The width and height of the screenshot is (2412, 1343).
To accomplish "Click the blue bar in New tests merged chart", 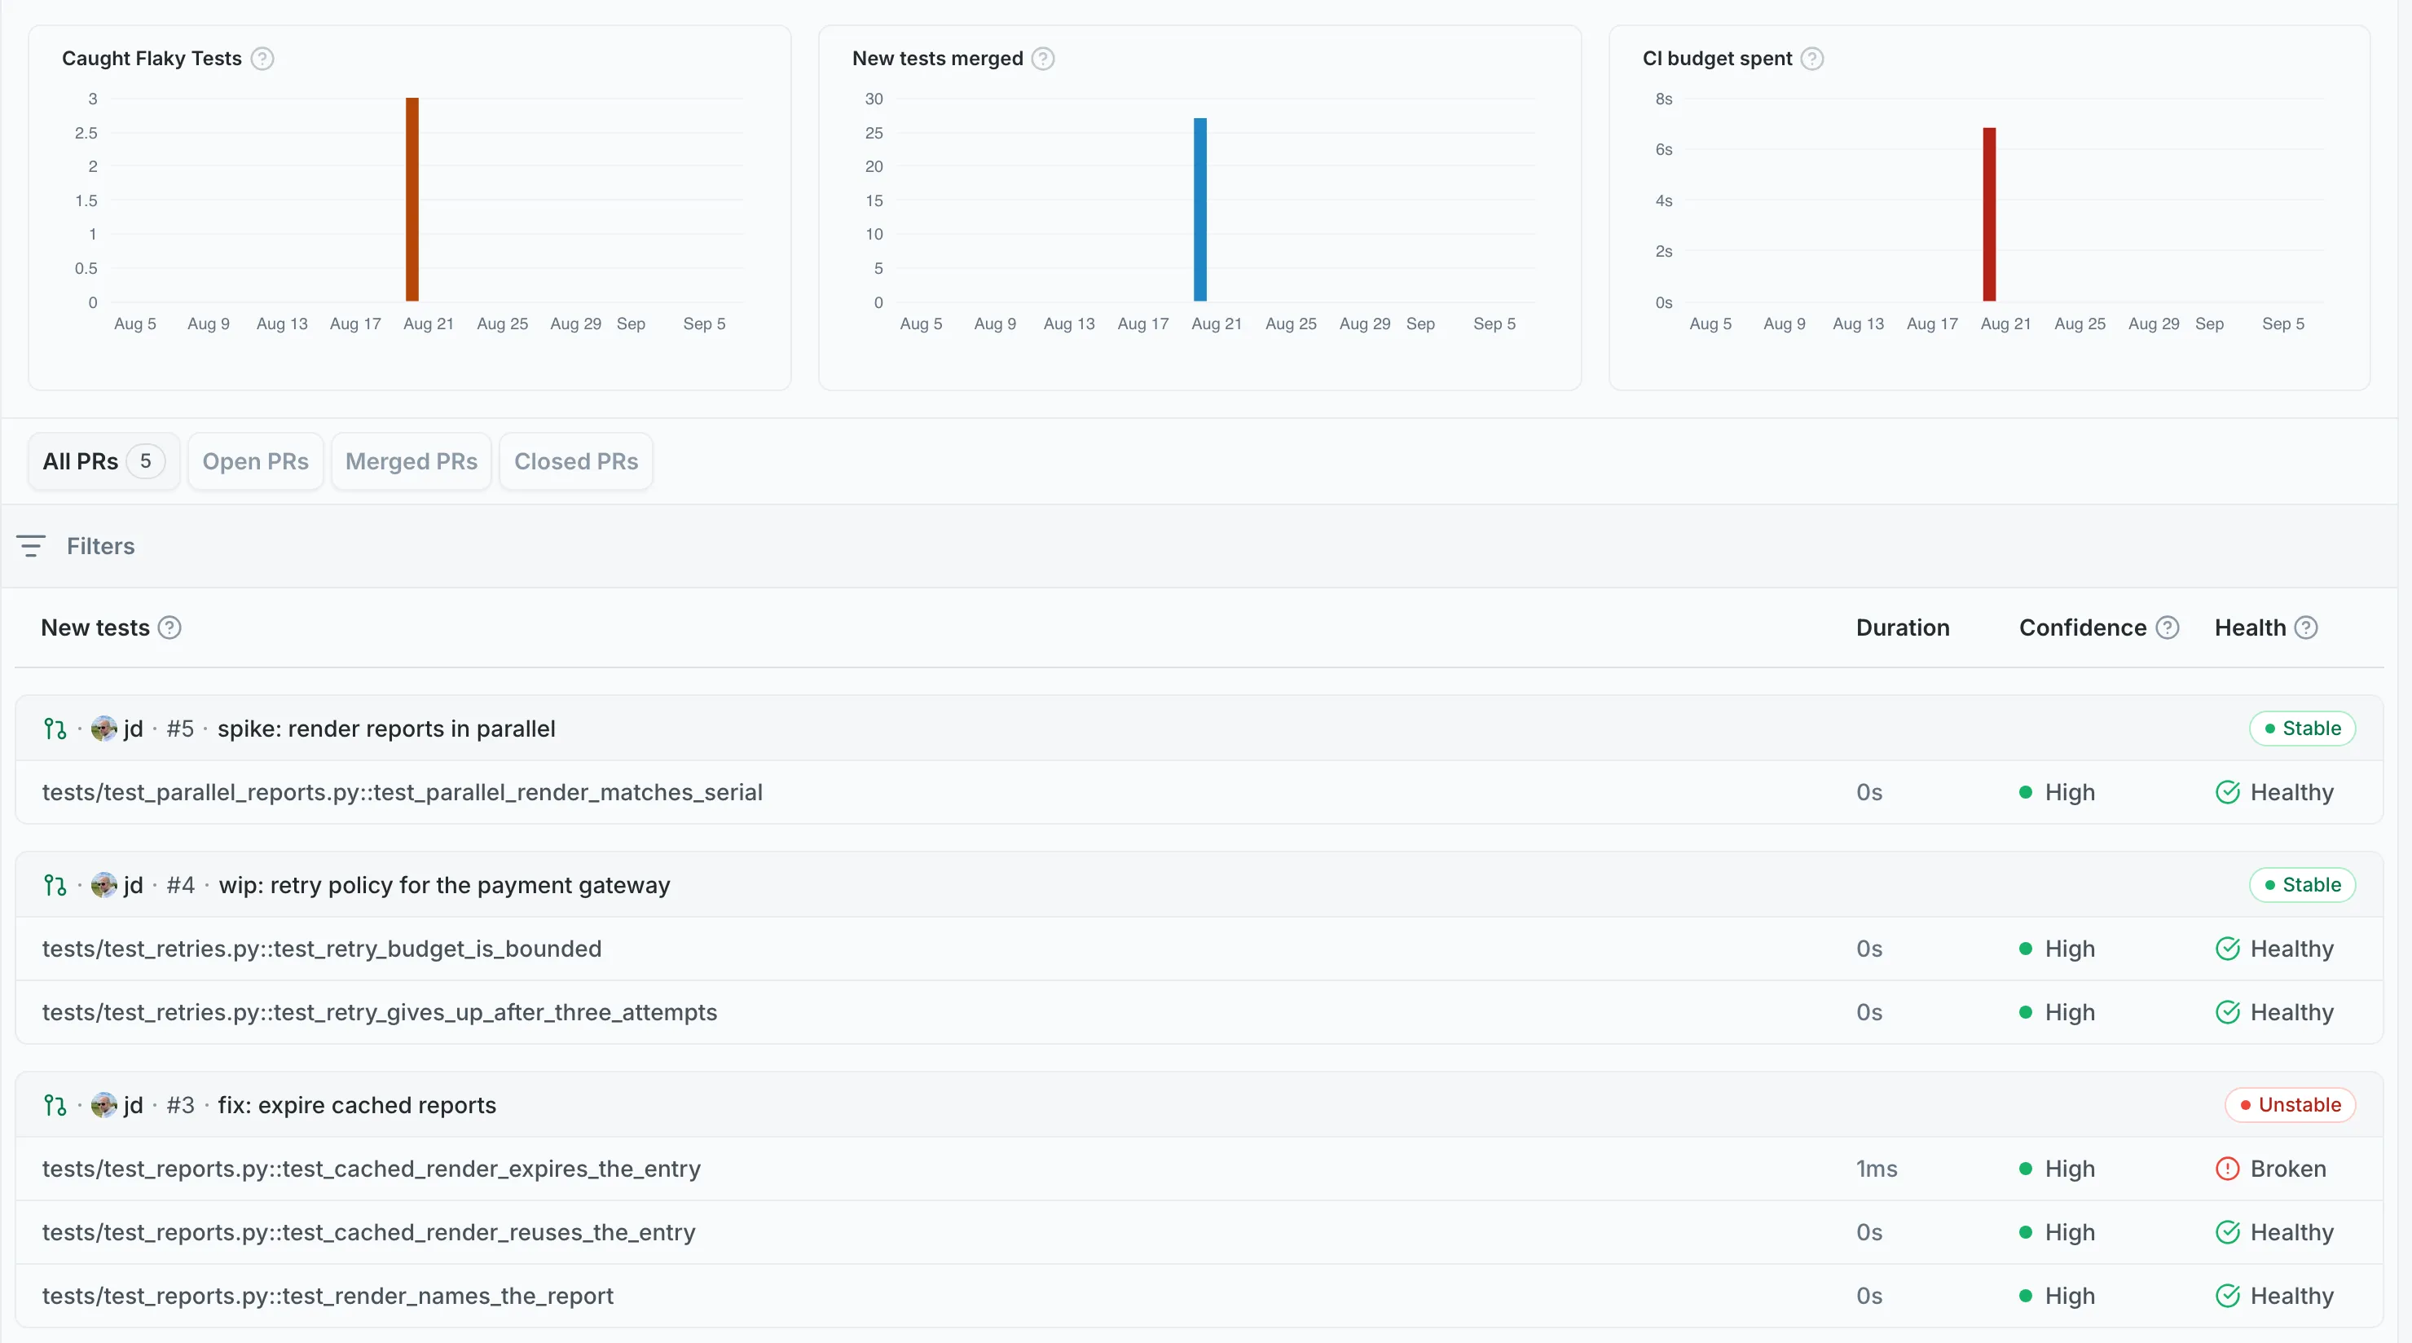I will pyautogui.click(x=1200, y=209).
